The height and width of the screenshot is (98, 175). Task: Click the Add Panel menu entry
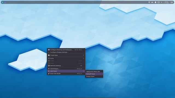coord(66,71)
